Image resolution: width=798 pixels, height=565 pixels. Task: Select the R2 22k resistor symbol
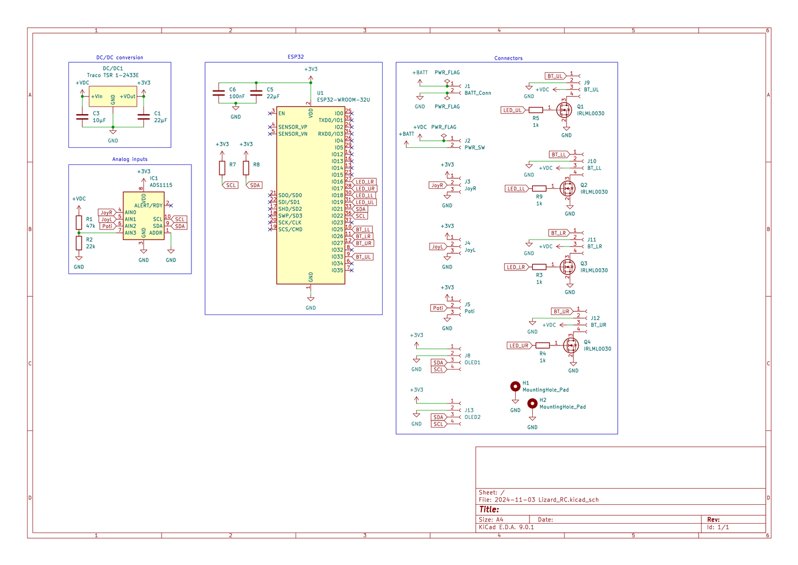[79, 243]
